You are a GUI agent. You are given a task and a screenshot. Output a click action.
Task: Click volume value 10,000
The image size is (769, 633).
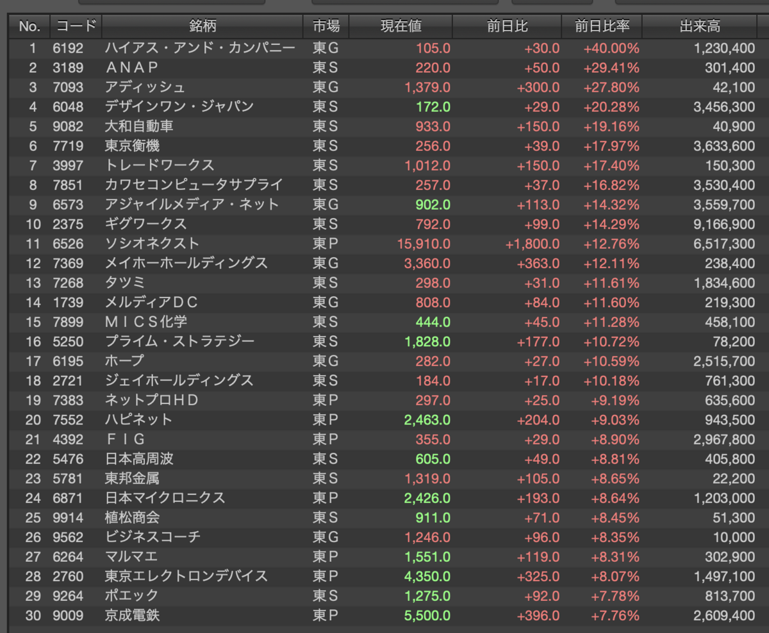point(734,537)
